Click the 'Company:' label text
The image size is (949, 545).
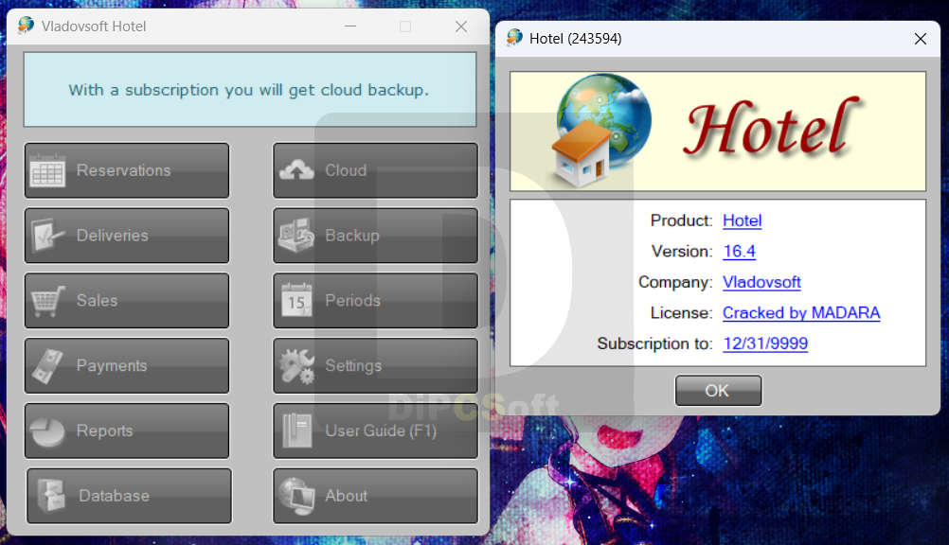tap(675, 283)
